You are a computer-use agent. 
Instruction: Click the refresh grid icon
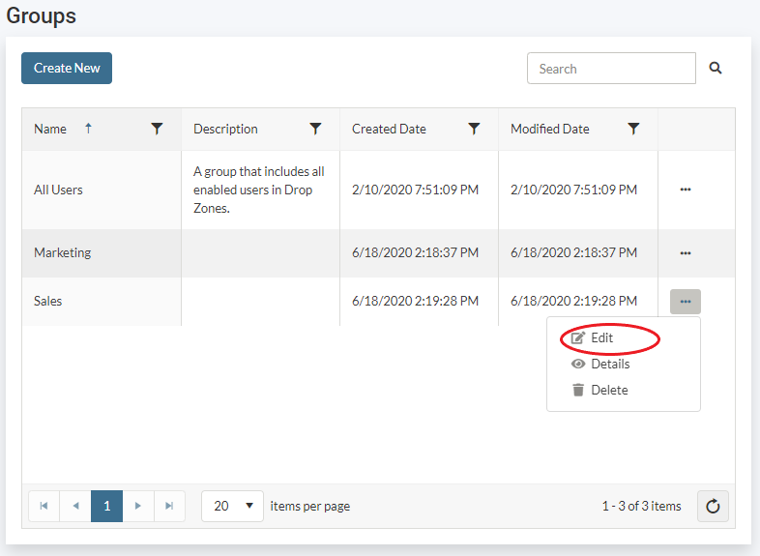click(713, 506)
